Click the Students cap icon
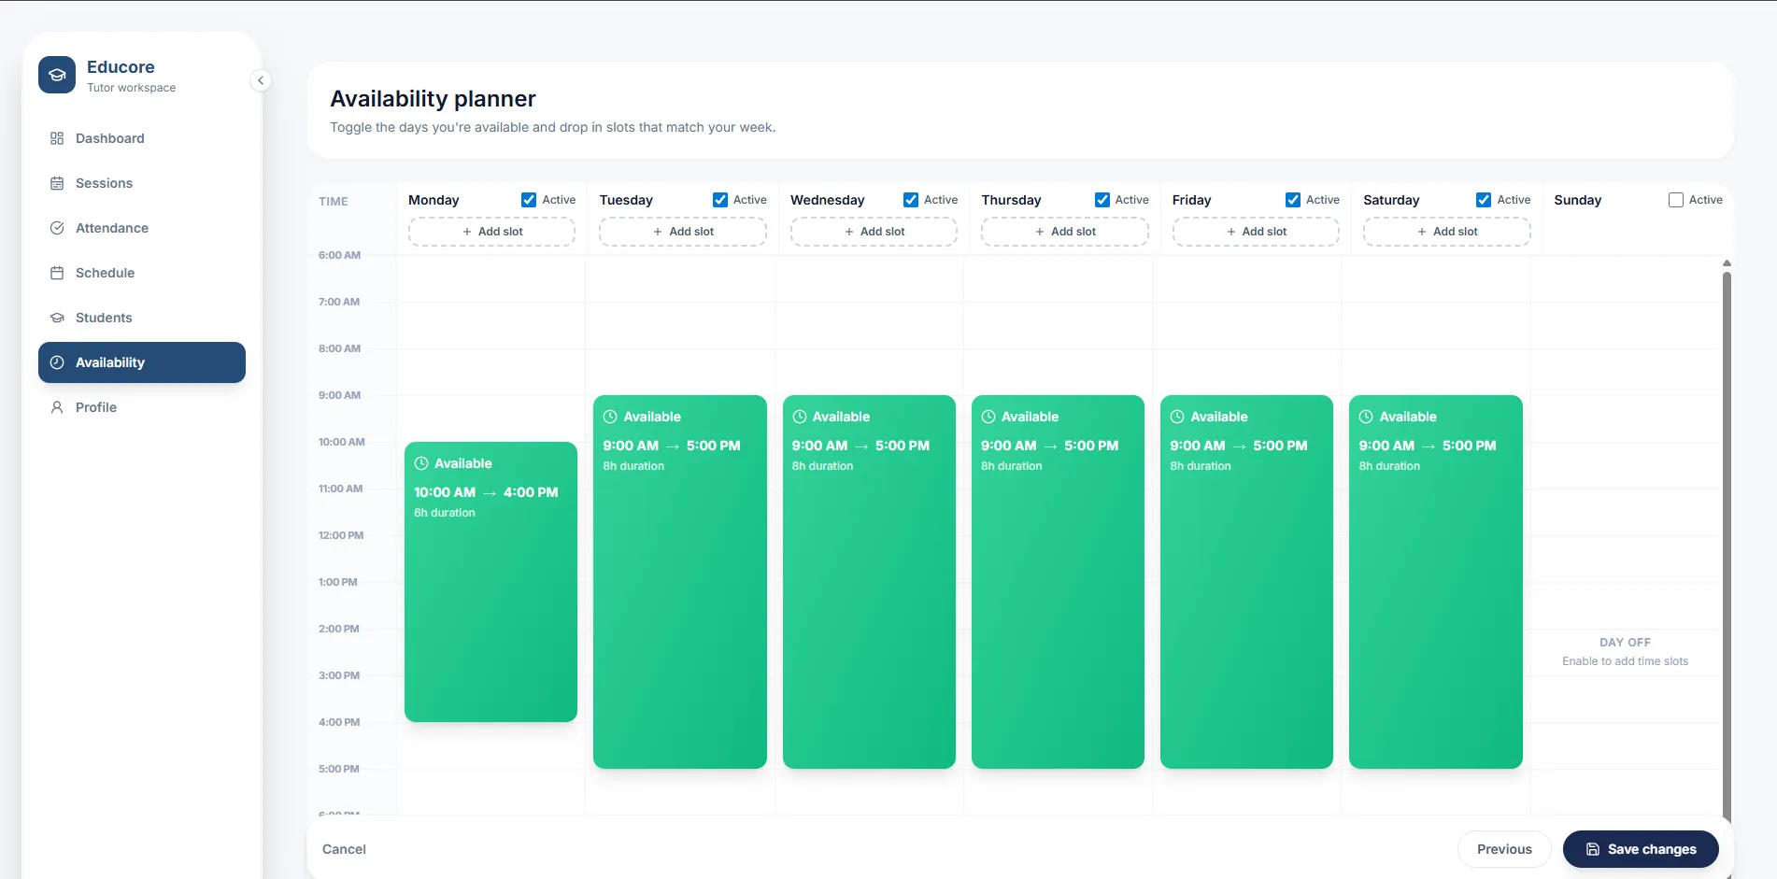Viewport: 1777px width, 879px height. click(57, 318)
